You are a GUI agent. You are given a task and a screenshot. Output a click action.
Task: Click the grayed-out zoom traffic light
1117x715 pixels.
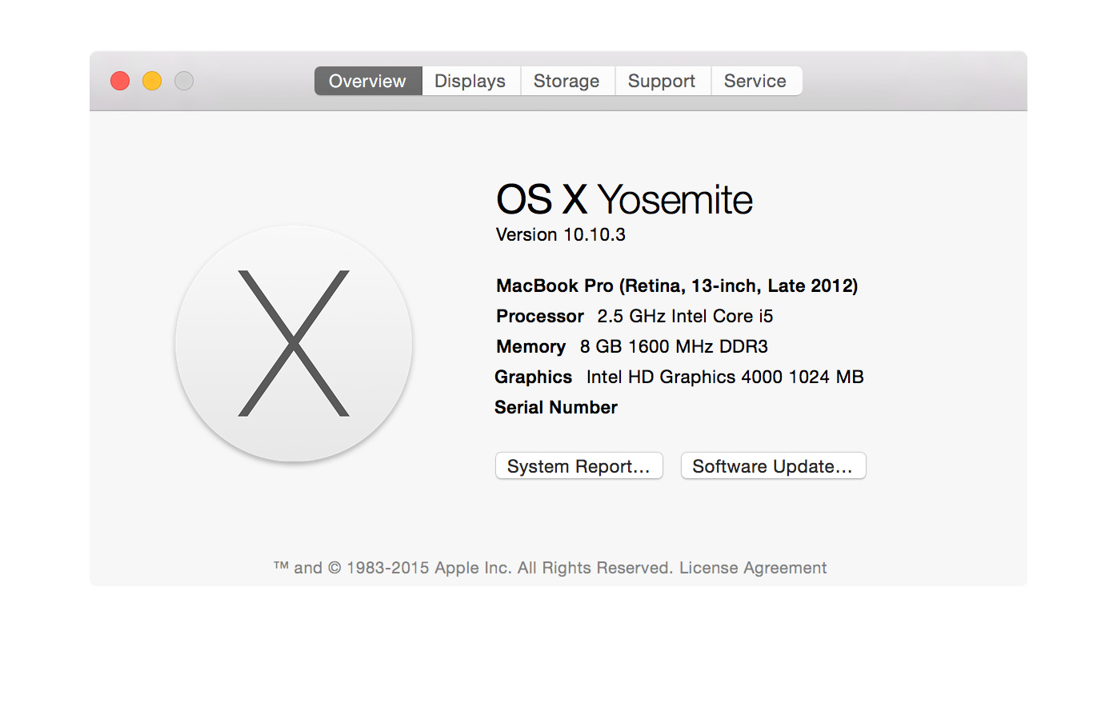point(183,81)
